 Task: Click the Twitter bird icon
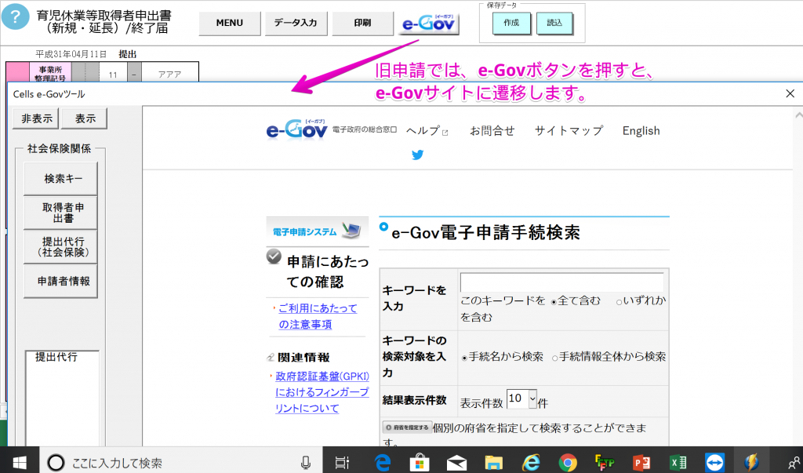tap(417, 155)
